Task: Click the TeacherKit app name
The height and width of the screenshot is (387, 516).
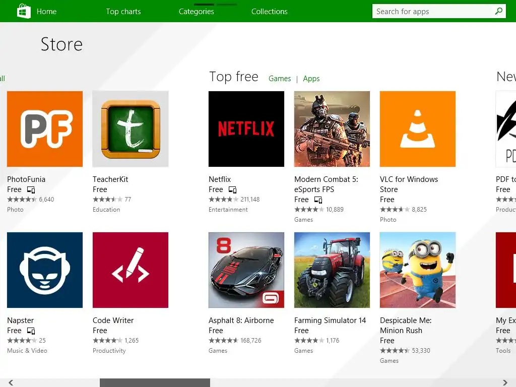Action: point(110,179)
